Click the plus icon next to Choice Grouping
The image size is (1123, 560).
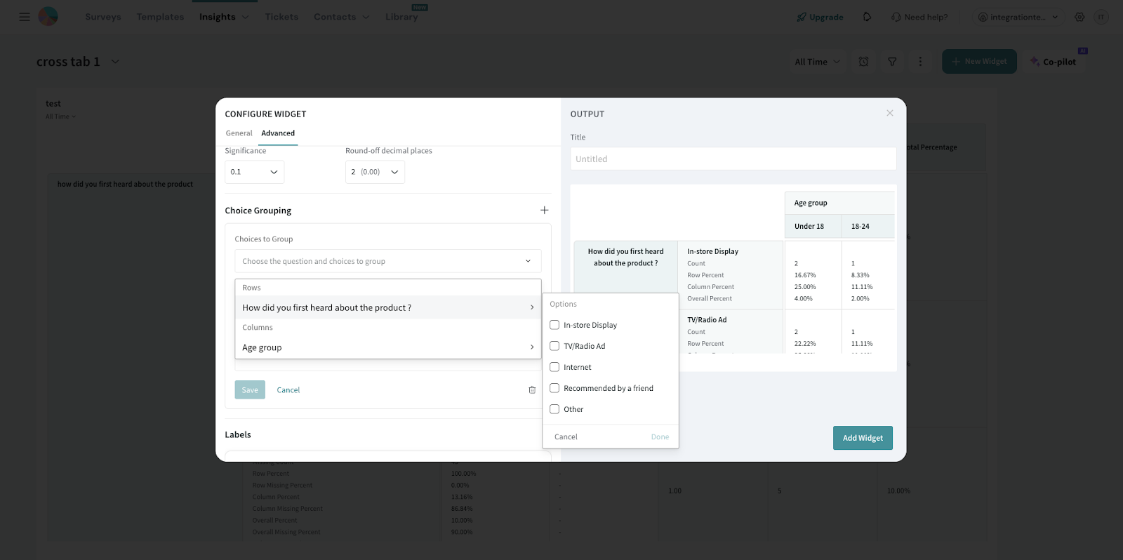pyautogui.click(x=544, y=211)
